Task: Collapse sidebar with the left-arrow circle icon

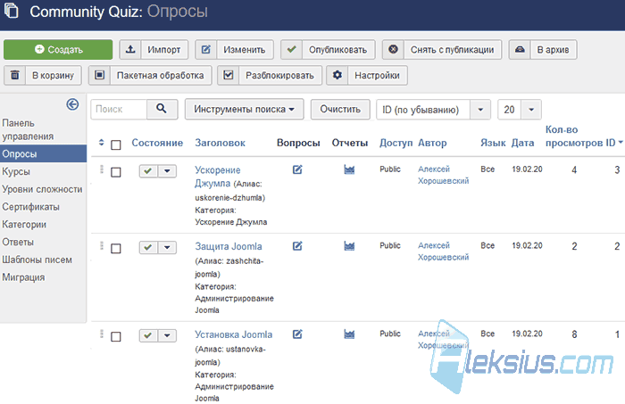Action: tap(72, 104)
